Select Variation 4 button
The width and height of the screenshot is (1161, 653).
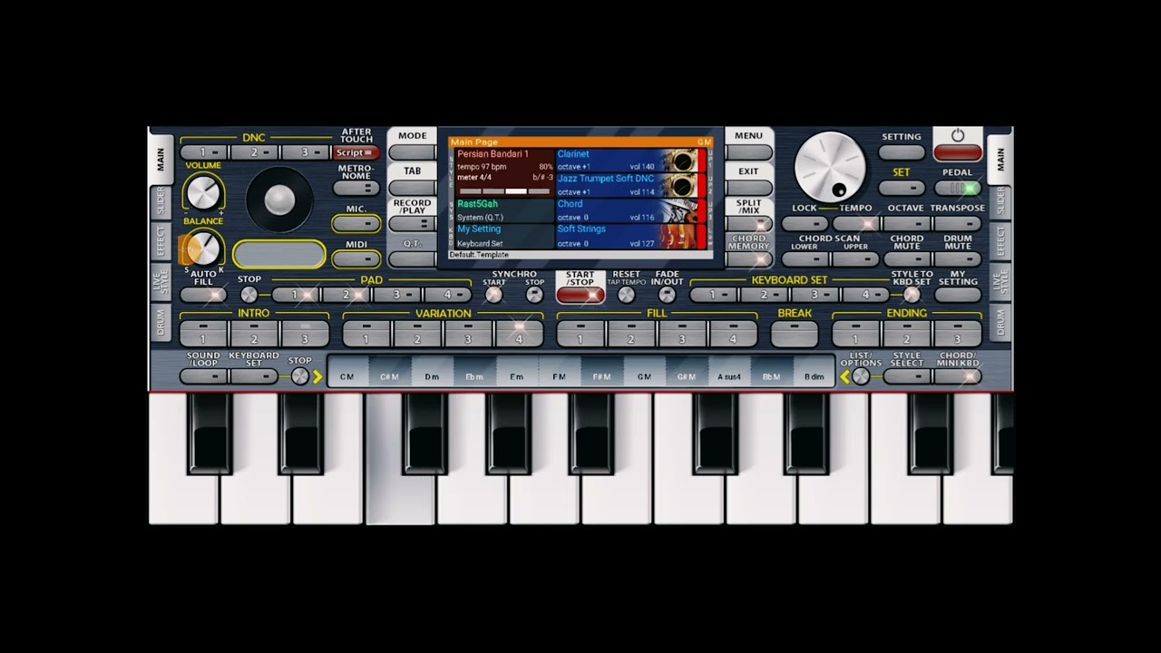point(519,333)
